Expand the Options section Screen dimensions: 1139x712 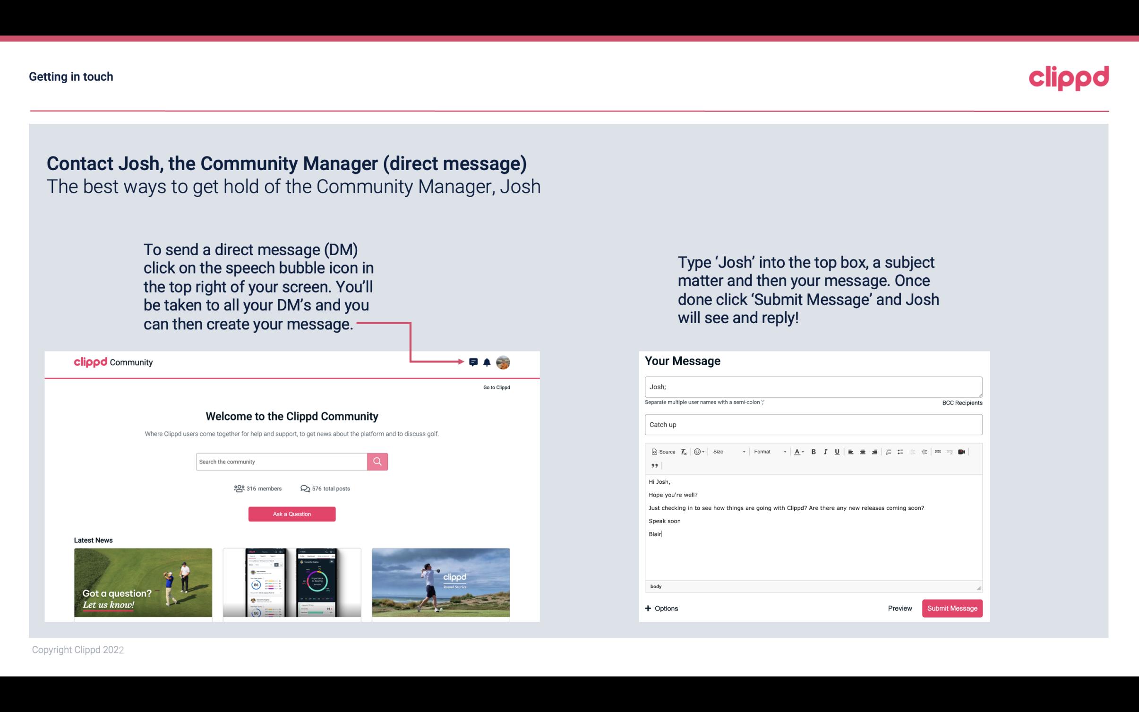coord(660,608)
